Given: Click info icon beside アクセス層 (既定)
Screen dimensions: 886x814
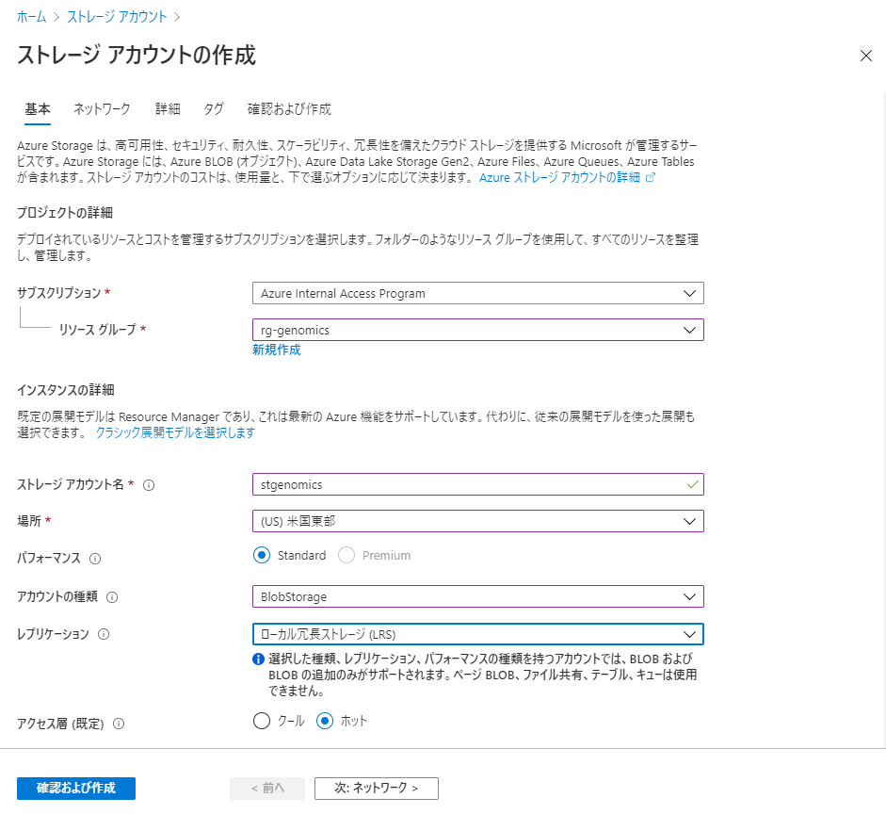Looking at the screenshot, I should coord(119,724).
